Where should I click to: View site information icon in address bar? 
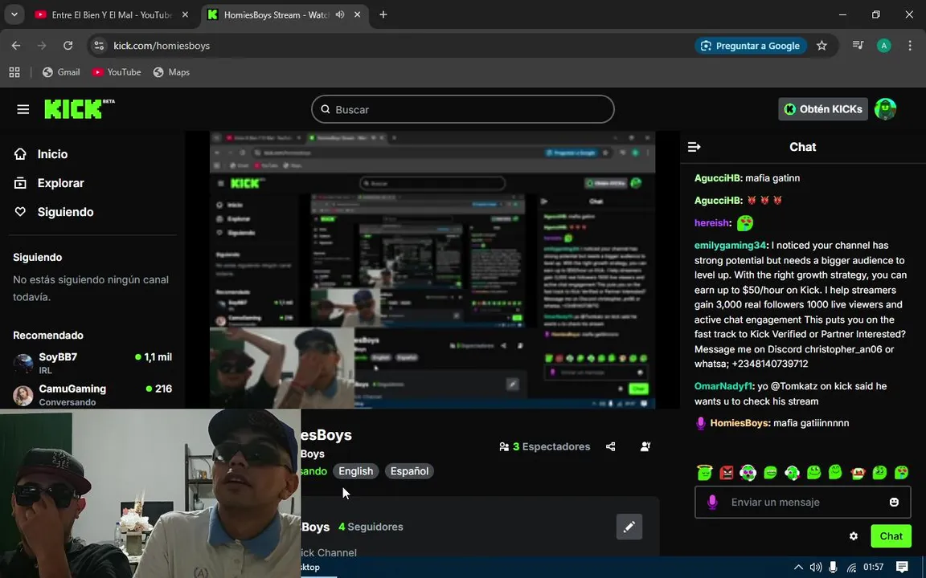pyautogui.click(x=99, y=46)
